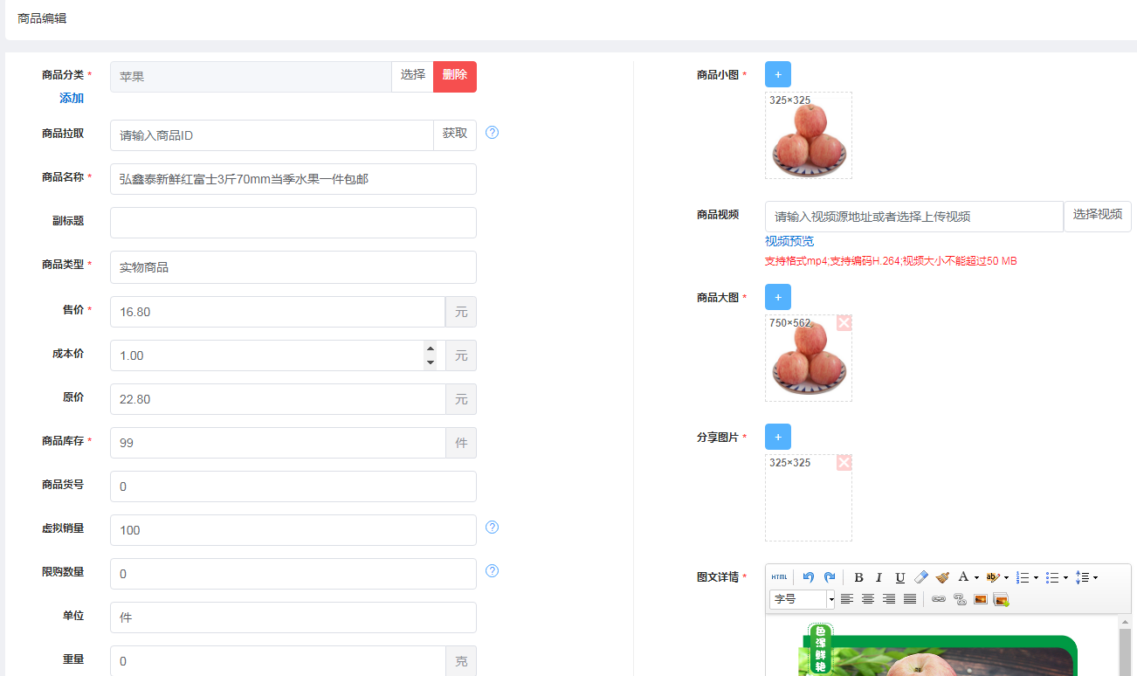
Task: Click help icon beside 虚拟销量 field
Action: point(492,527)
